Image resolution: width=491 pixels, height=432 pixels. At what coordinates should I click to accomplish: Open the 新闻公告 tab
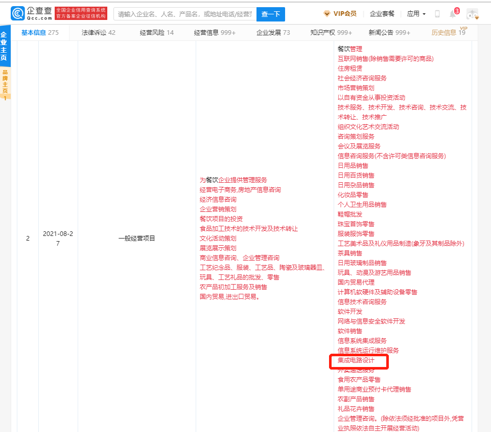pos(389,33)
